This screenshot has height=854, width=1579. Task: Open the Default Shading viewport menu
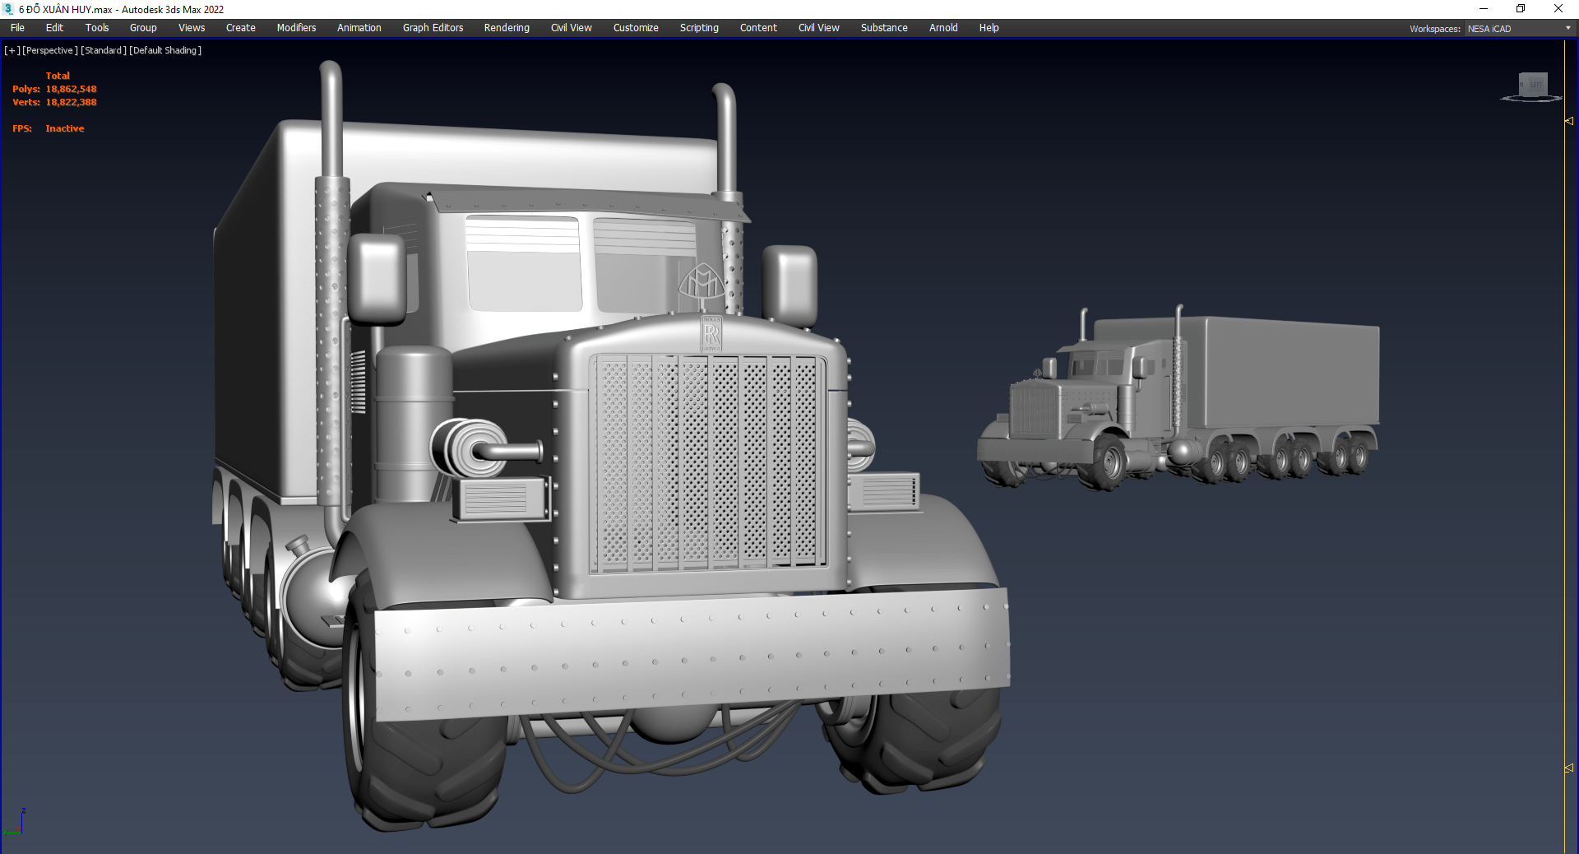pos(165,50)
